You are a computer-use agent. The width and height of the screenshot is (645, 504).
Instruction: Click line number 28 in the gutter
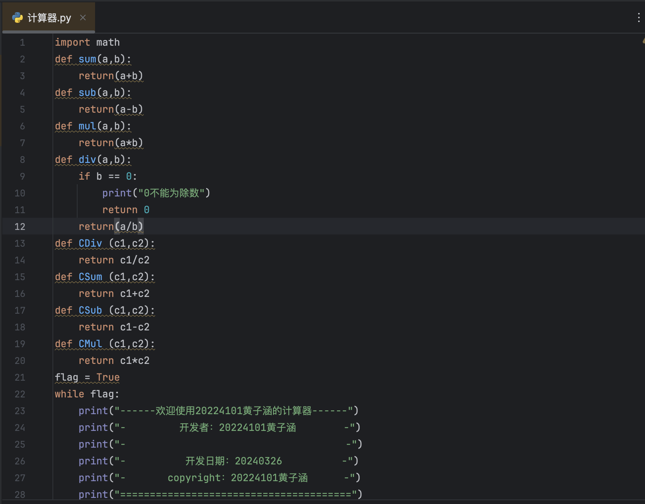(20, 494)
